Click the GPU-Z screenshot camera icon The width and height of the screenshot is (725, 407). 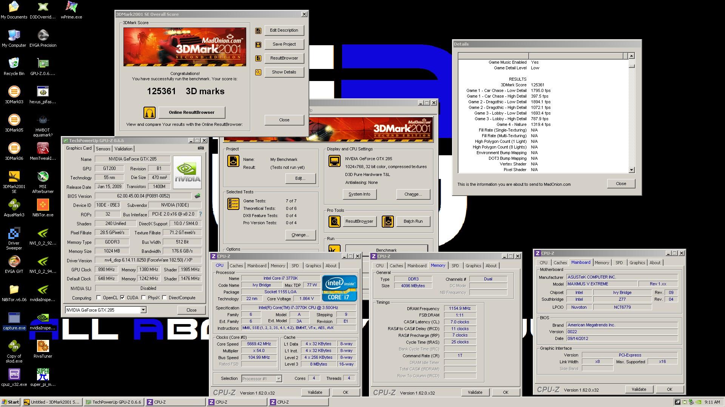201,148
